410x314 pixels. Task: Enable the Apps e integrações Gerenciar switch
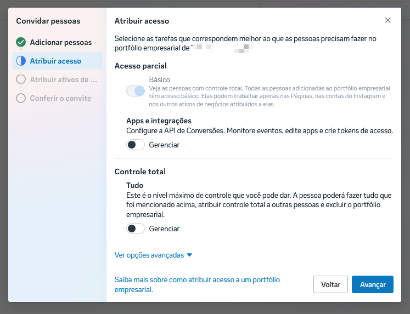pyautogui.click(x=136, y=145)
